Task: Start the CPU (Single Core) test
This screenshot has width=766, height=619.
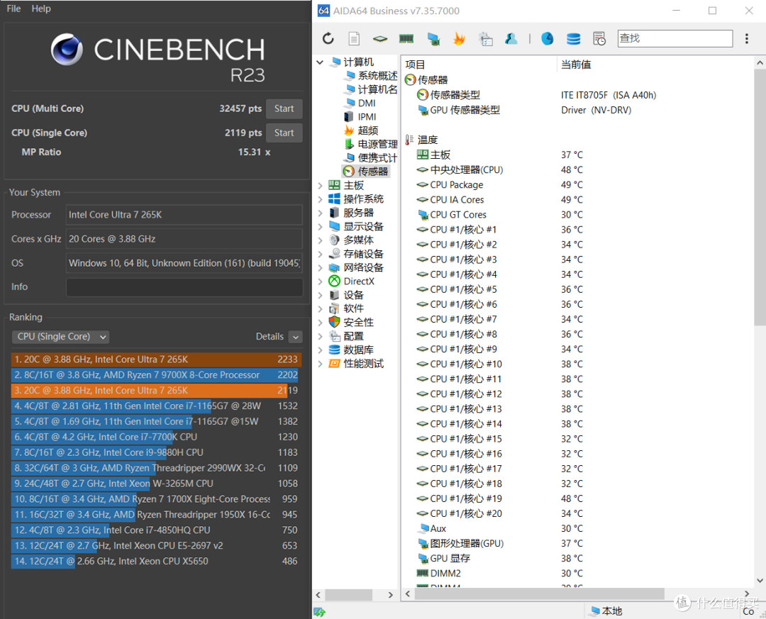Action: (x=284, y=133)
